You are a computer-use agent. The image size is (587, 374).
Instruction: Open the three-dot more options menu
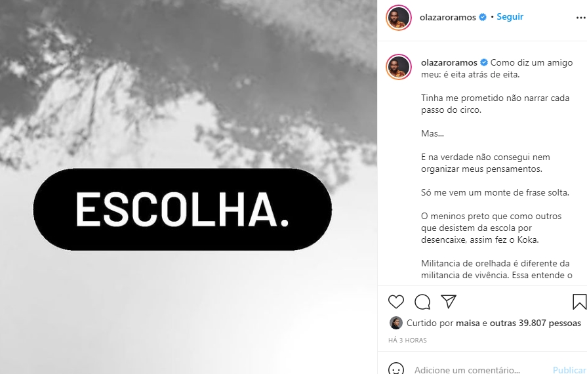pos(581,18)
